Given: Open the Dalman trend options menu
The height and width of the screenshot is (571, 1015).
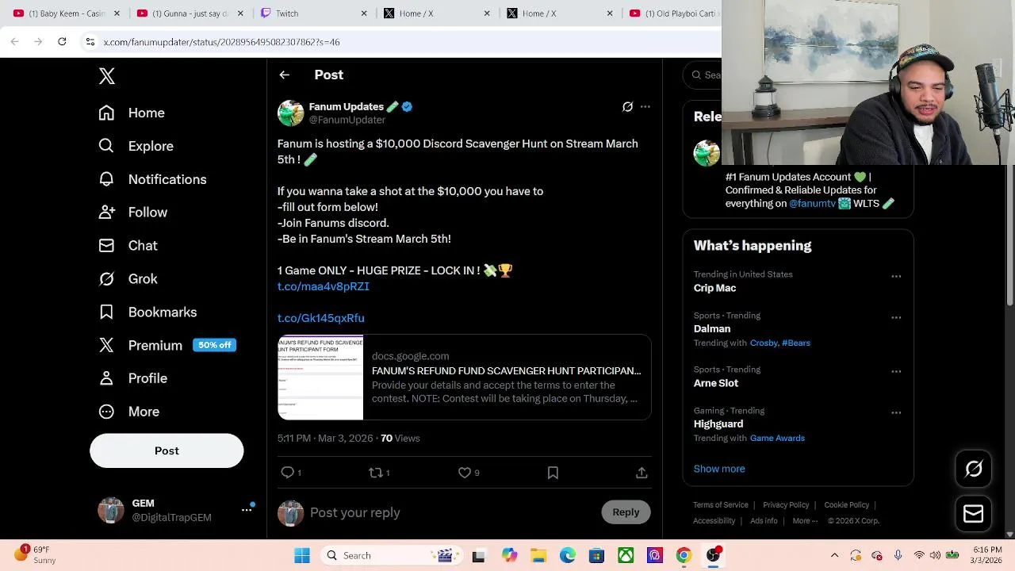Looking at the screenshot, I should point(896,317).
